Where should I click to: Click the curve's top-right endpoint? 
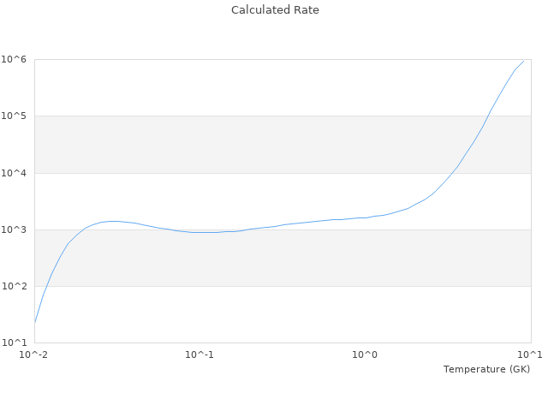[x=523, y=61]
